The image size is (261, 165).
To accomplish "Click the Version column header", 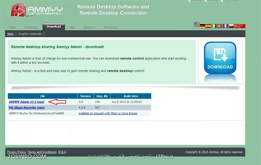I will pos(85,96).
